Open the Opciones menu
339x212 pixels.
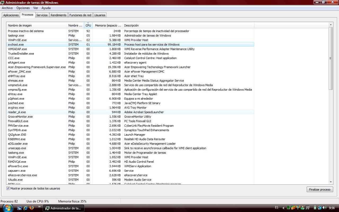(x=23, y=8)
